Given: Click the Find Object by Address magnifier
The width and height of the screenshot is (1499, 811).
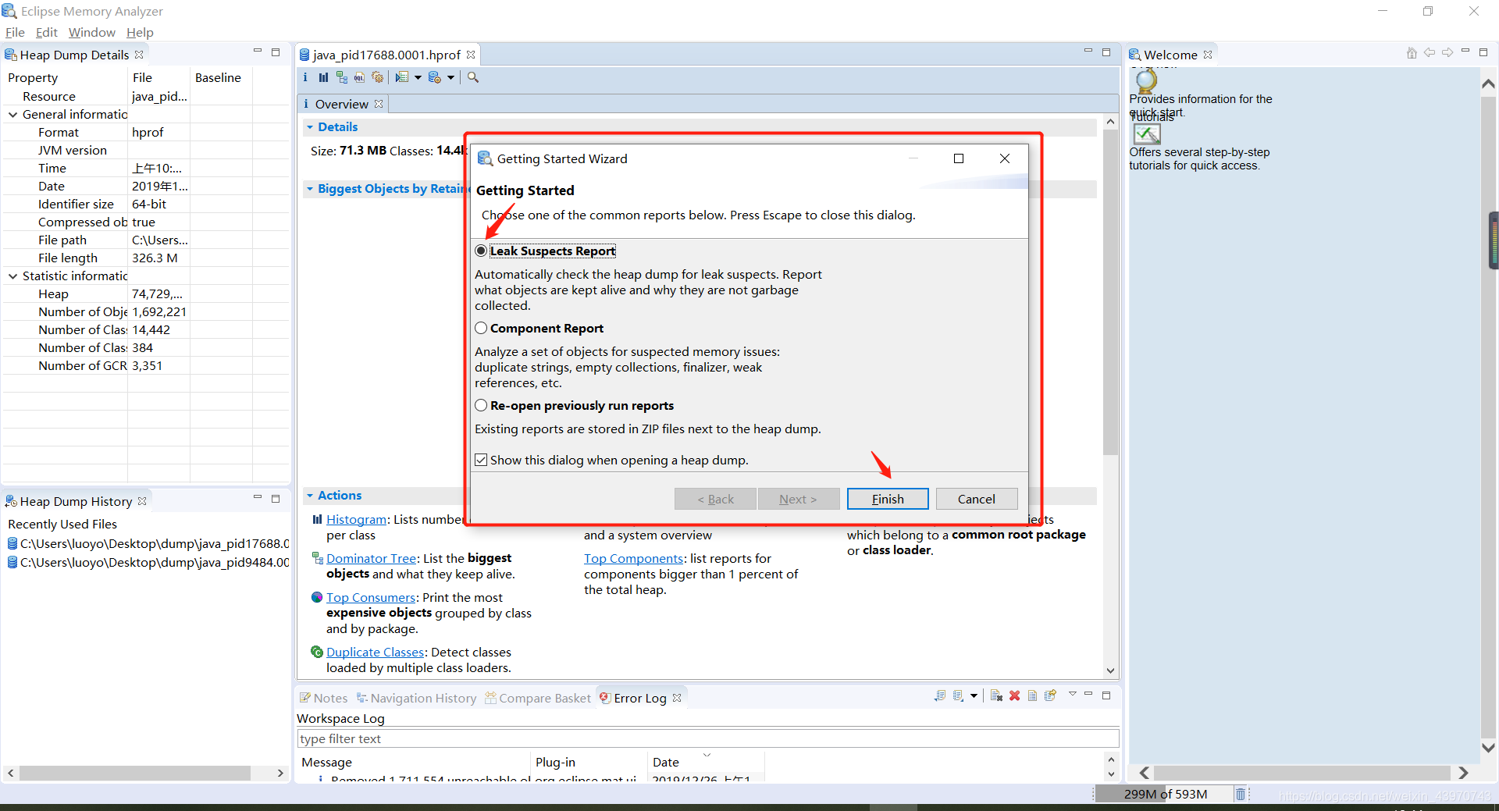Looking at the screenshot, I should (473, 77).
